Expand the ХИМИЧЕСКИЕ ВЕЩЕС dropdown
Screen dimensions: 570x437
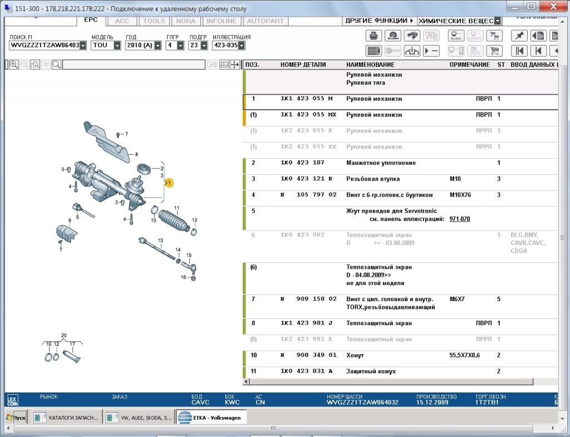click(x=497, y=21)
